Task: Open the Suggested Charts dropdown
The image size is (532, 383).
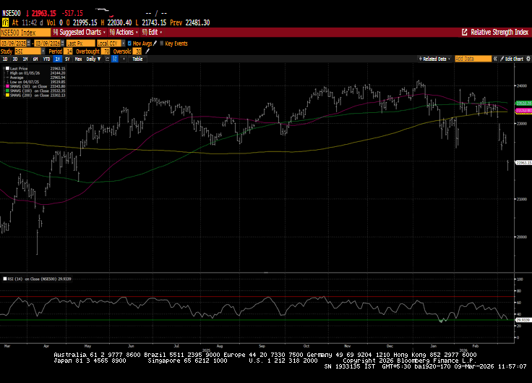Action: pos(80,33)
